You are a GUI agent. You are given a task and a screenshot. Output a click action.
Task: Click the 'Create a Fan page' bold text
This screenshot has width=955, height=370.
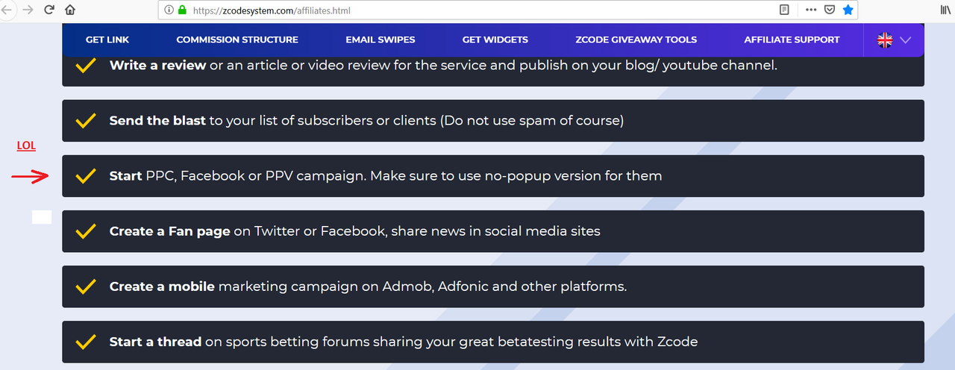[x=170, y=231]
